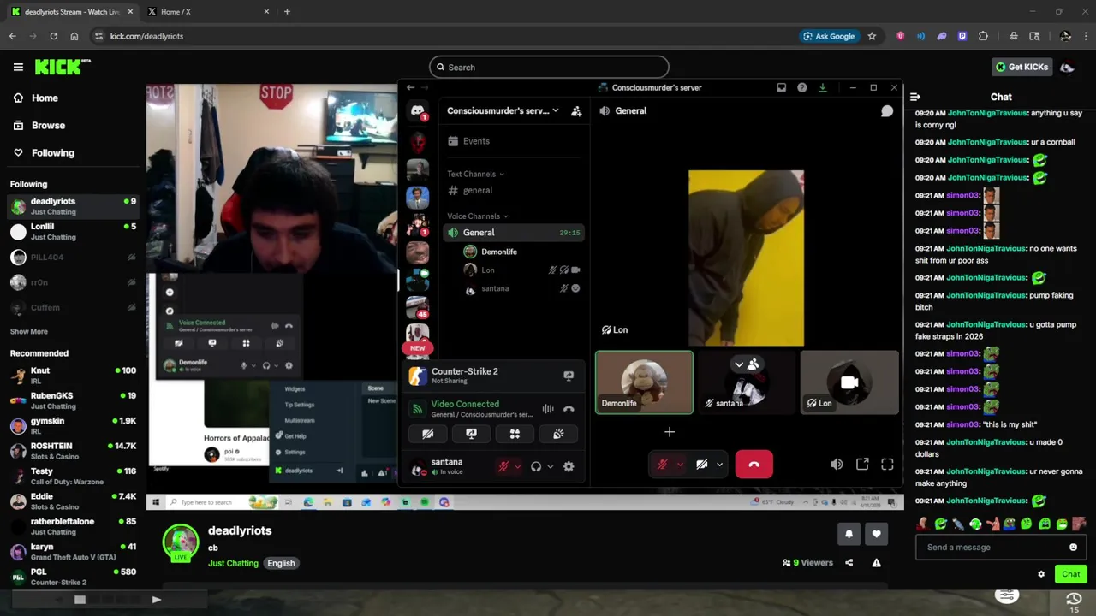Share Counter-Strike 2 screen icon
The height and width of the screenshot is (616, 1096).
tap(569, 376)
